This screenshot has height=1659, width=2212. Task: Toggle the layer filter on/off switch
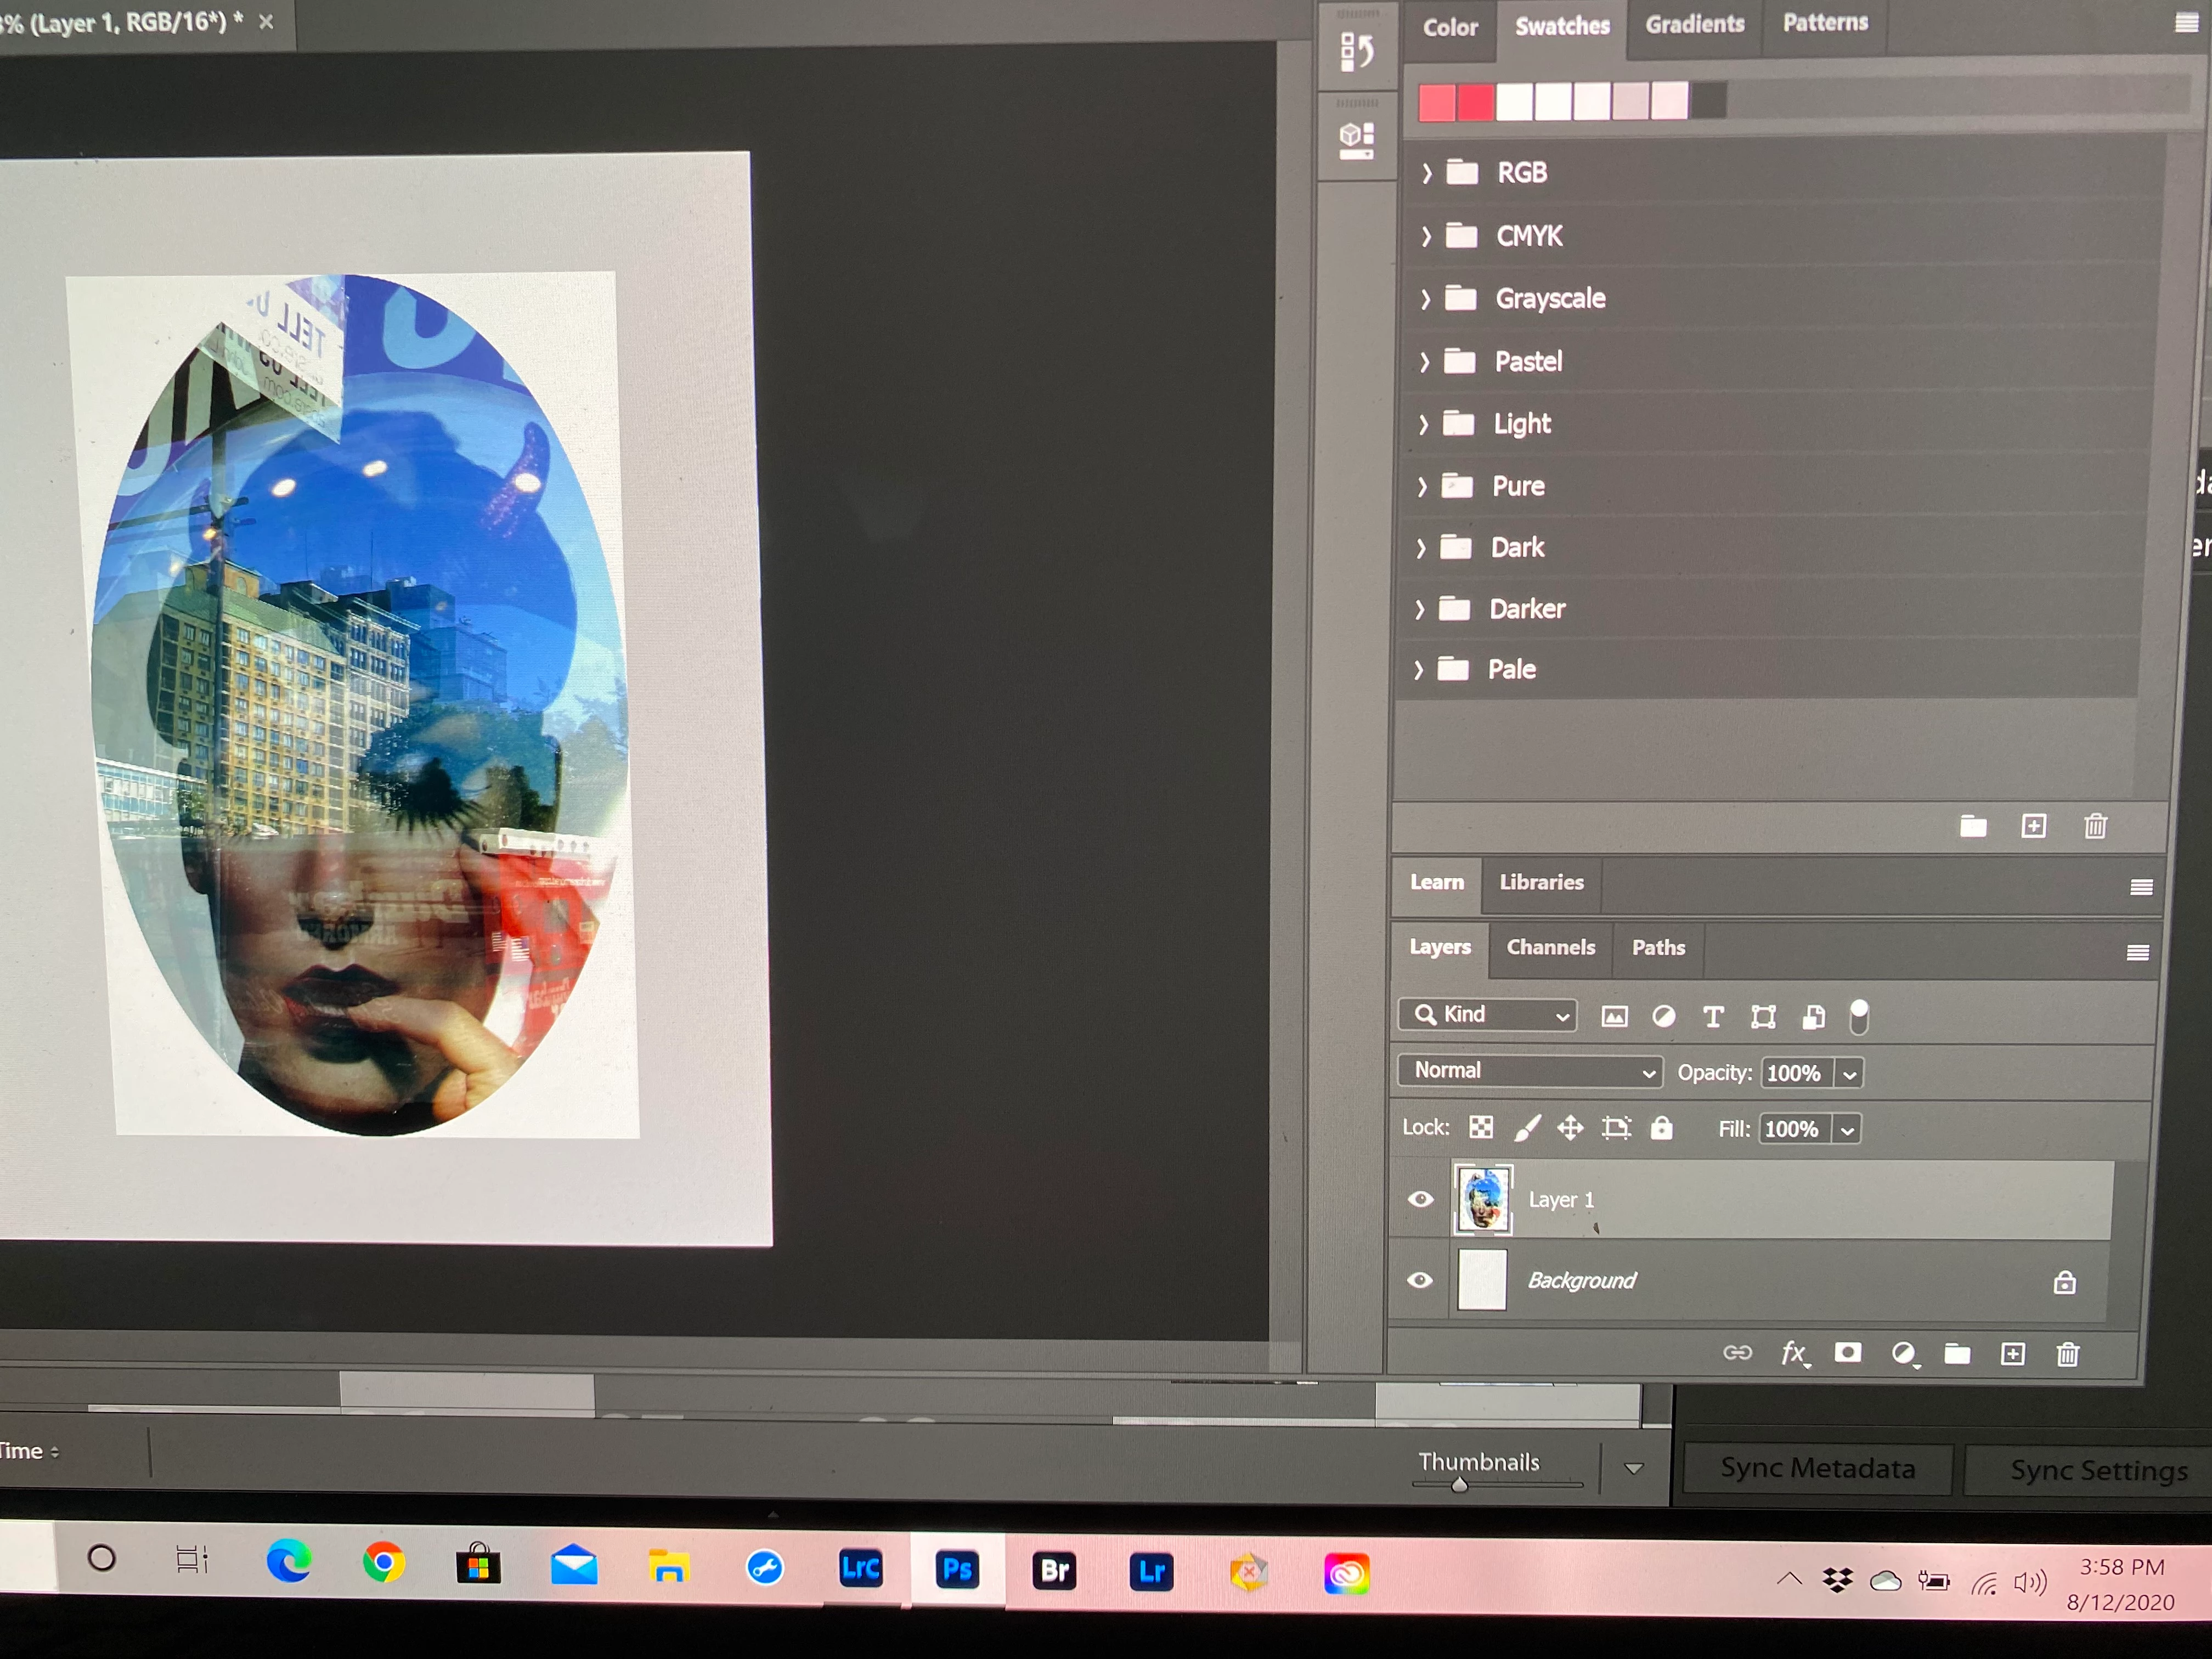[1858, 1016]
